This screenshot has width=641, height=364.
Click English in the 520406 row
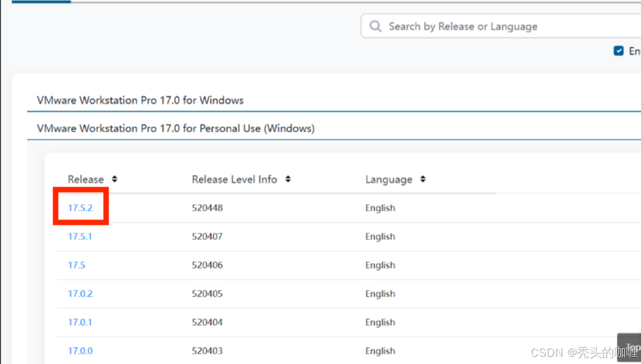tap(380, 265)
